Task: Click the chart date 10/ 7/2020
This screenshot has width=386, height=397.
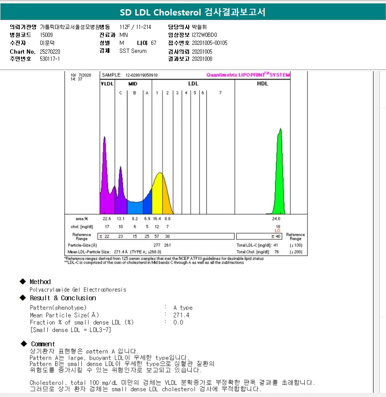Action: coord(81,75)
